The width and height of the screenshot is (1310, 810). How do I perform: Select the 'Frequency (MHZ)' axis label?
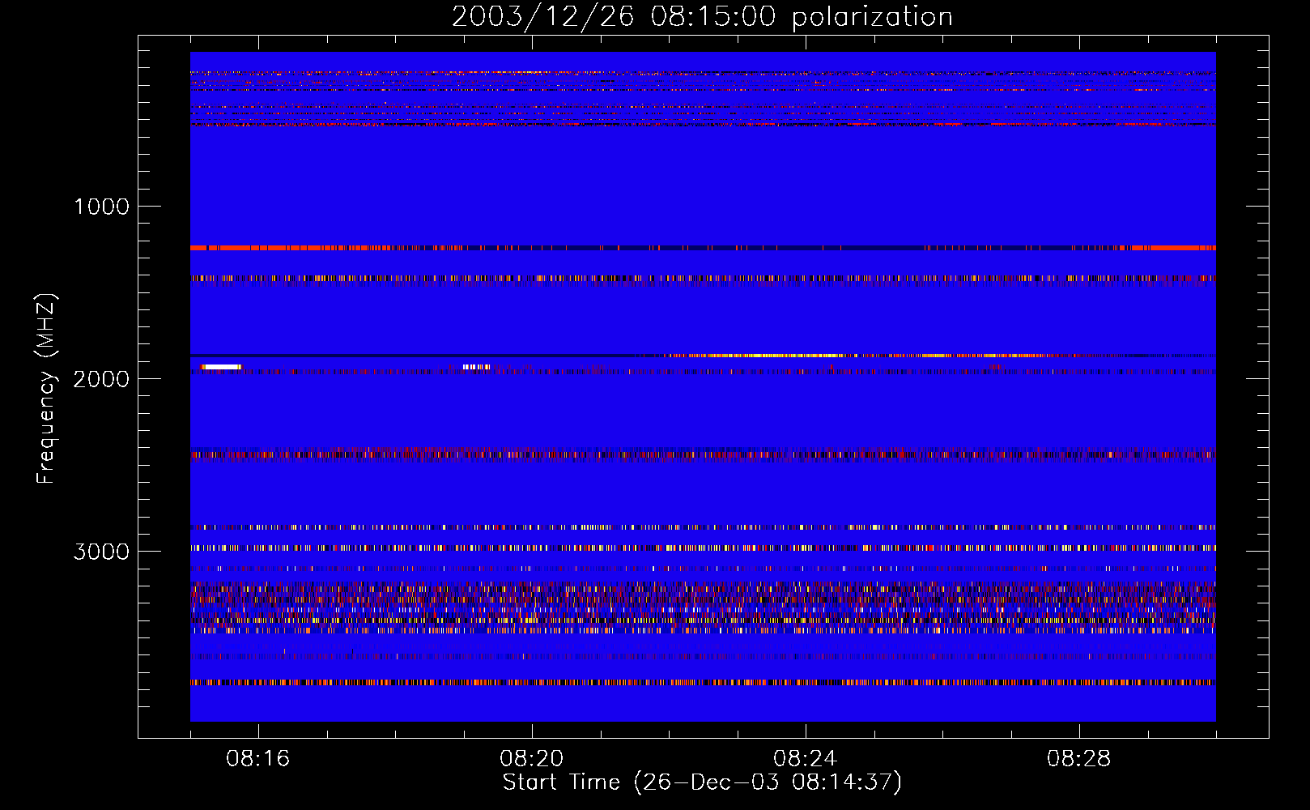47,389
